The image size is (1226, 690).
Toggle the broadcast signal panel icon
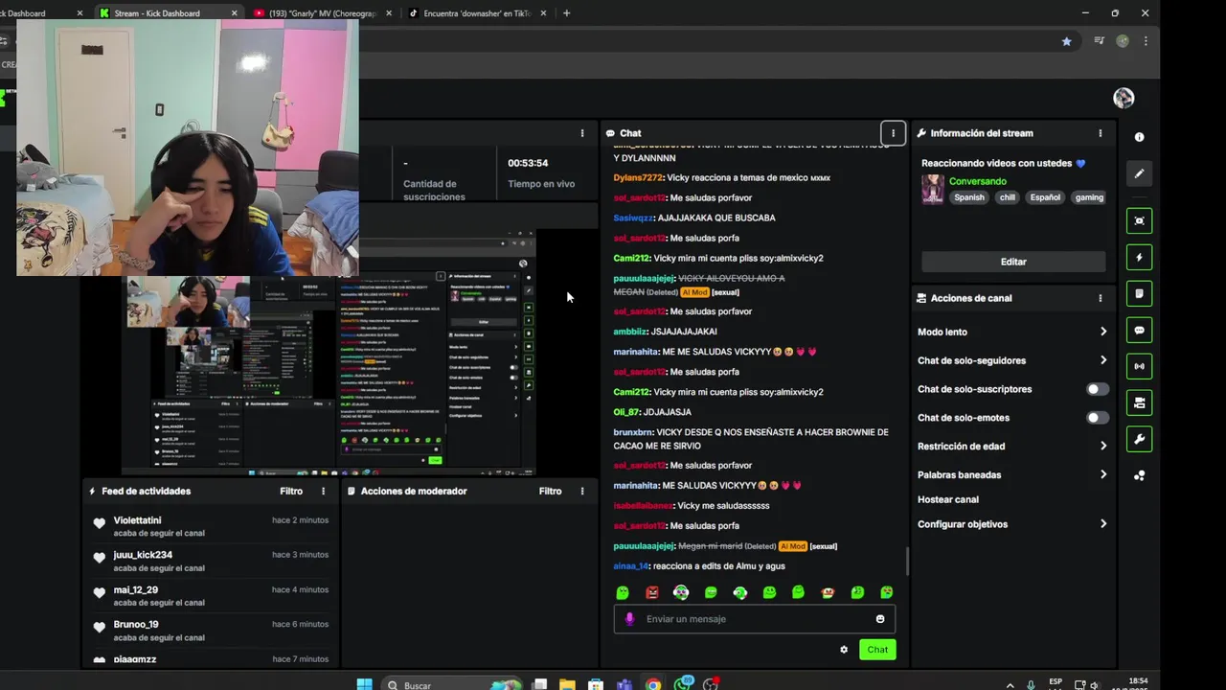[x=1139, y=366]
